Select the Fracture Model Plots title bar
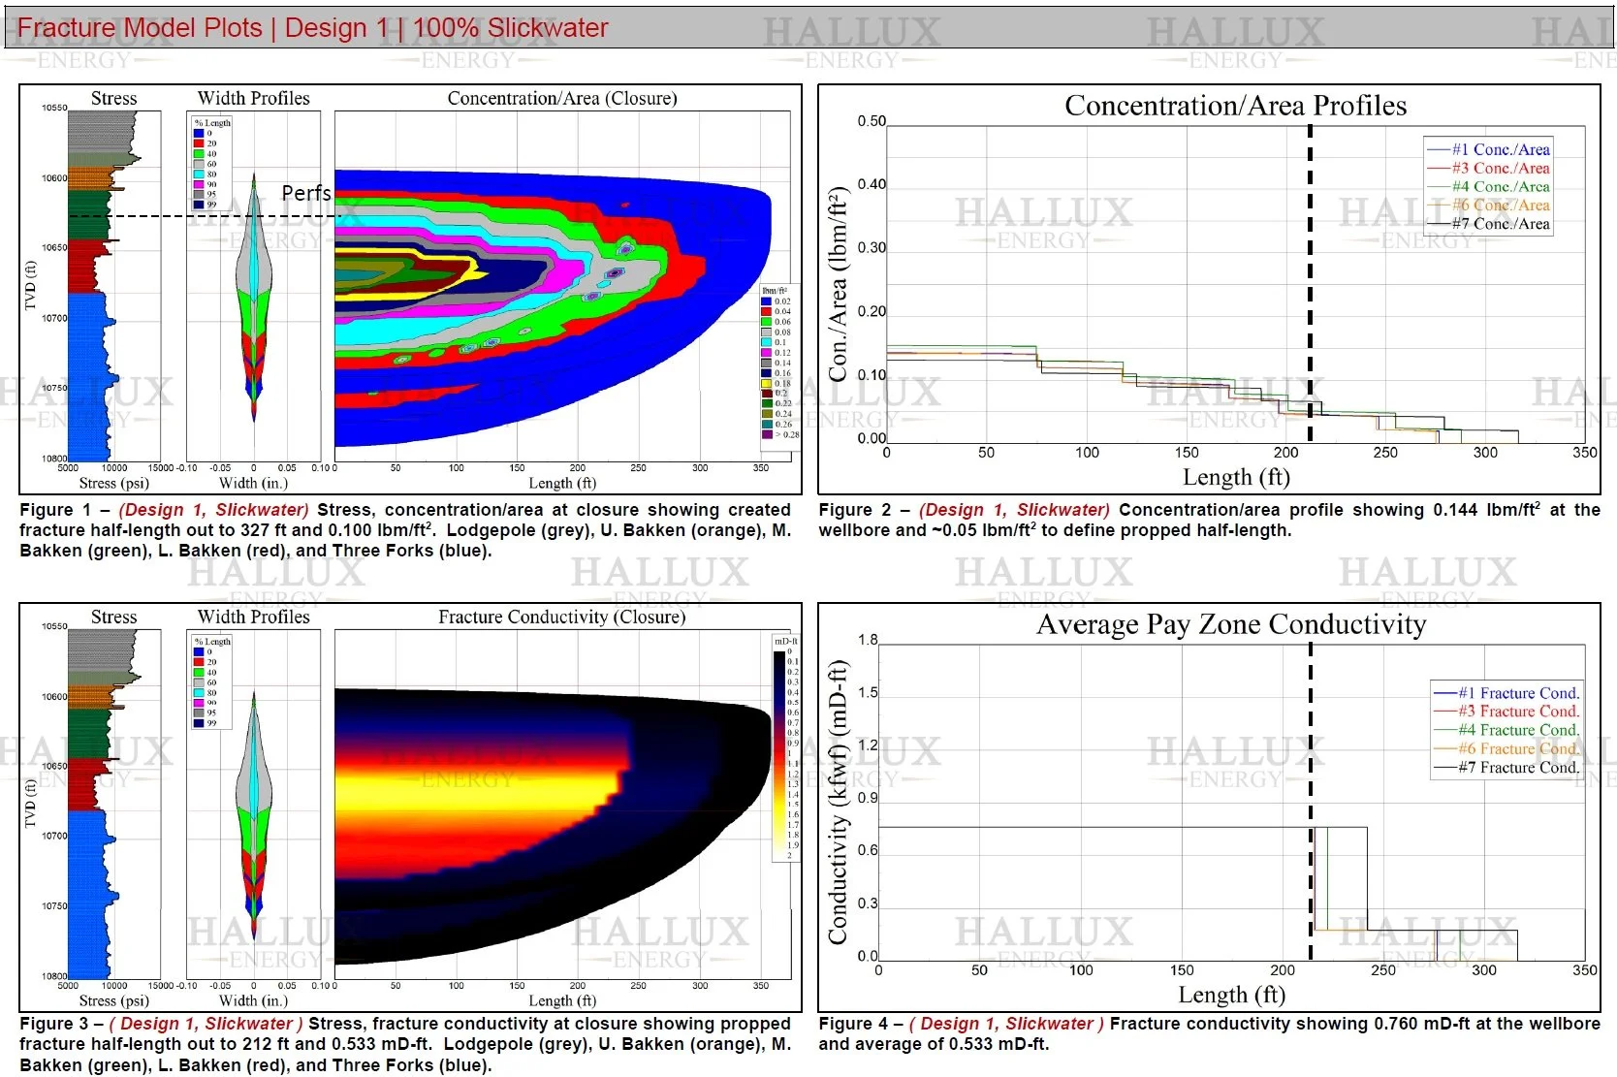 coord(310,28)
